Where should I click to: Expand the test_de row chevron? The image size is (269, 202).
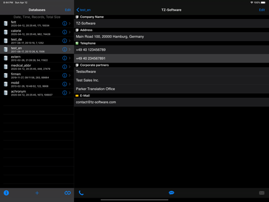pyautogui.click(x=70, y=40)
